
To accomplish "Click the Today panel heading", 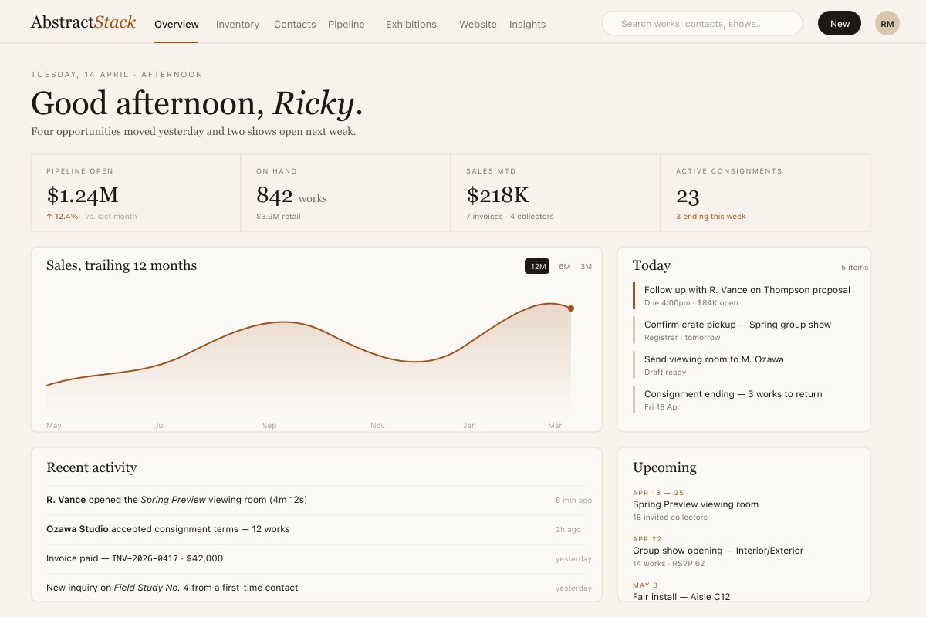I will point(651,265).
